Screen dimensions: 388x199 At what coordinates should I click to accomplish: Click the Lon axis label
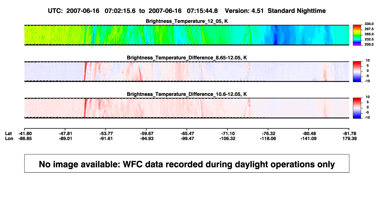click(x=9, y=138)
